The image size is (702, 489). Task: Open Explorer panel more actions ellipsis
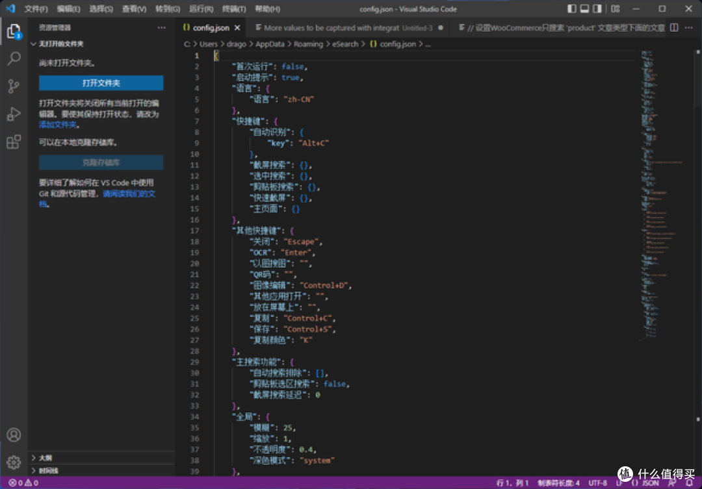[x=162, y=28]
